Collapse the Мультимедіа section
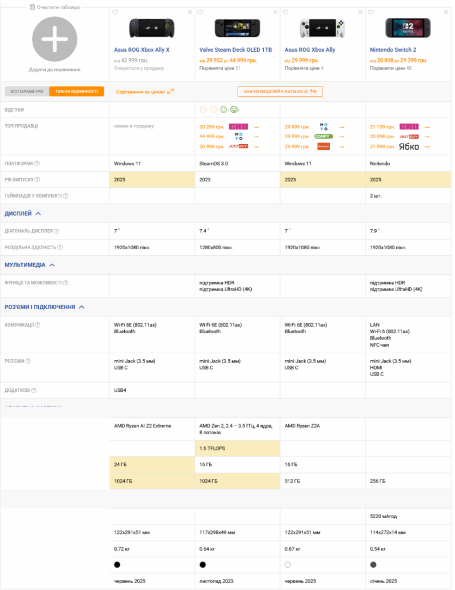This screenshot has width=455, height=590. point(52,265)
